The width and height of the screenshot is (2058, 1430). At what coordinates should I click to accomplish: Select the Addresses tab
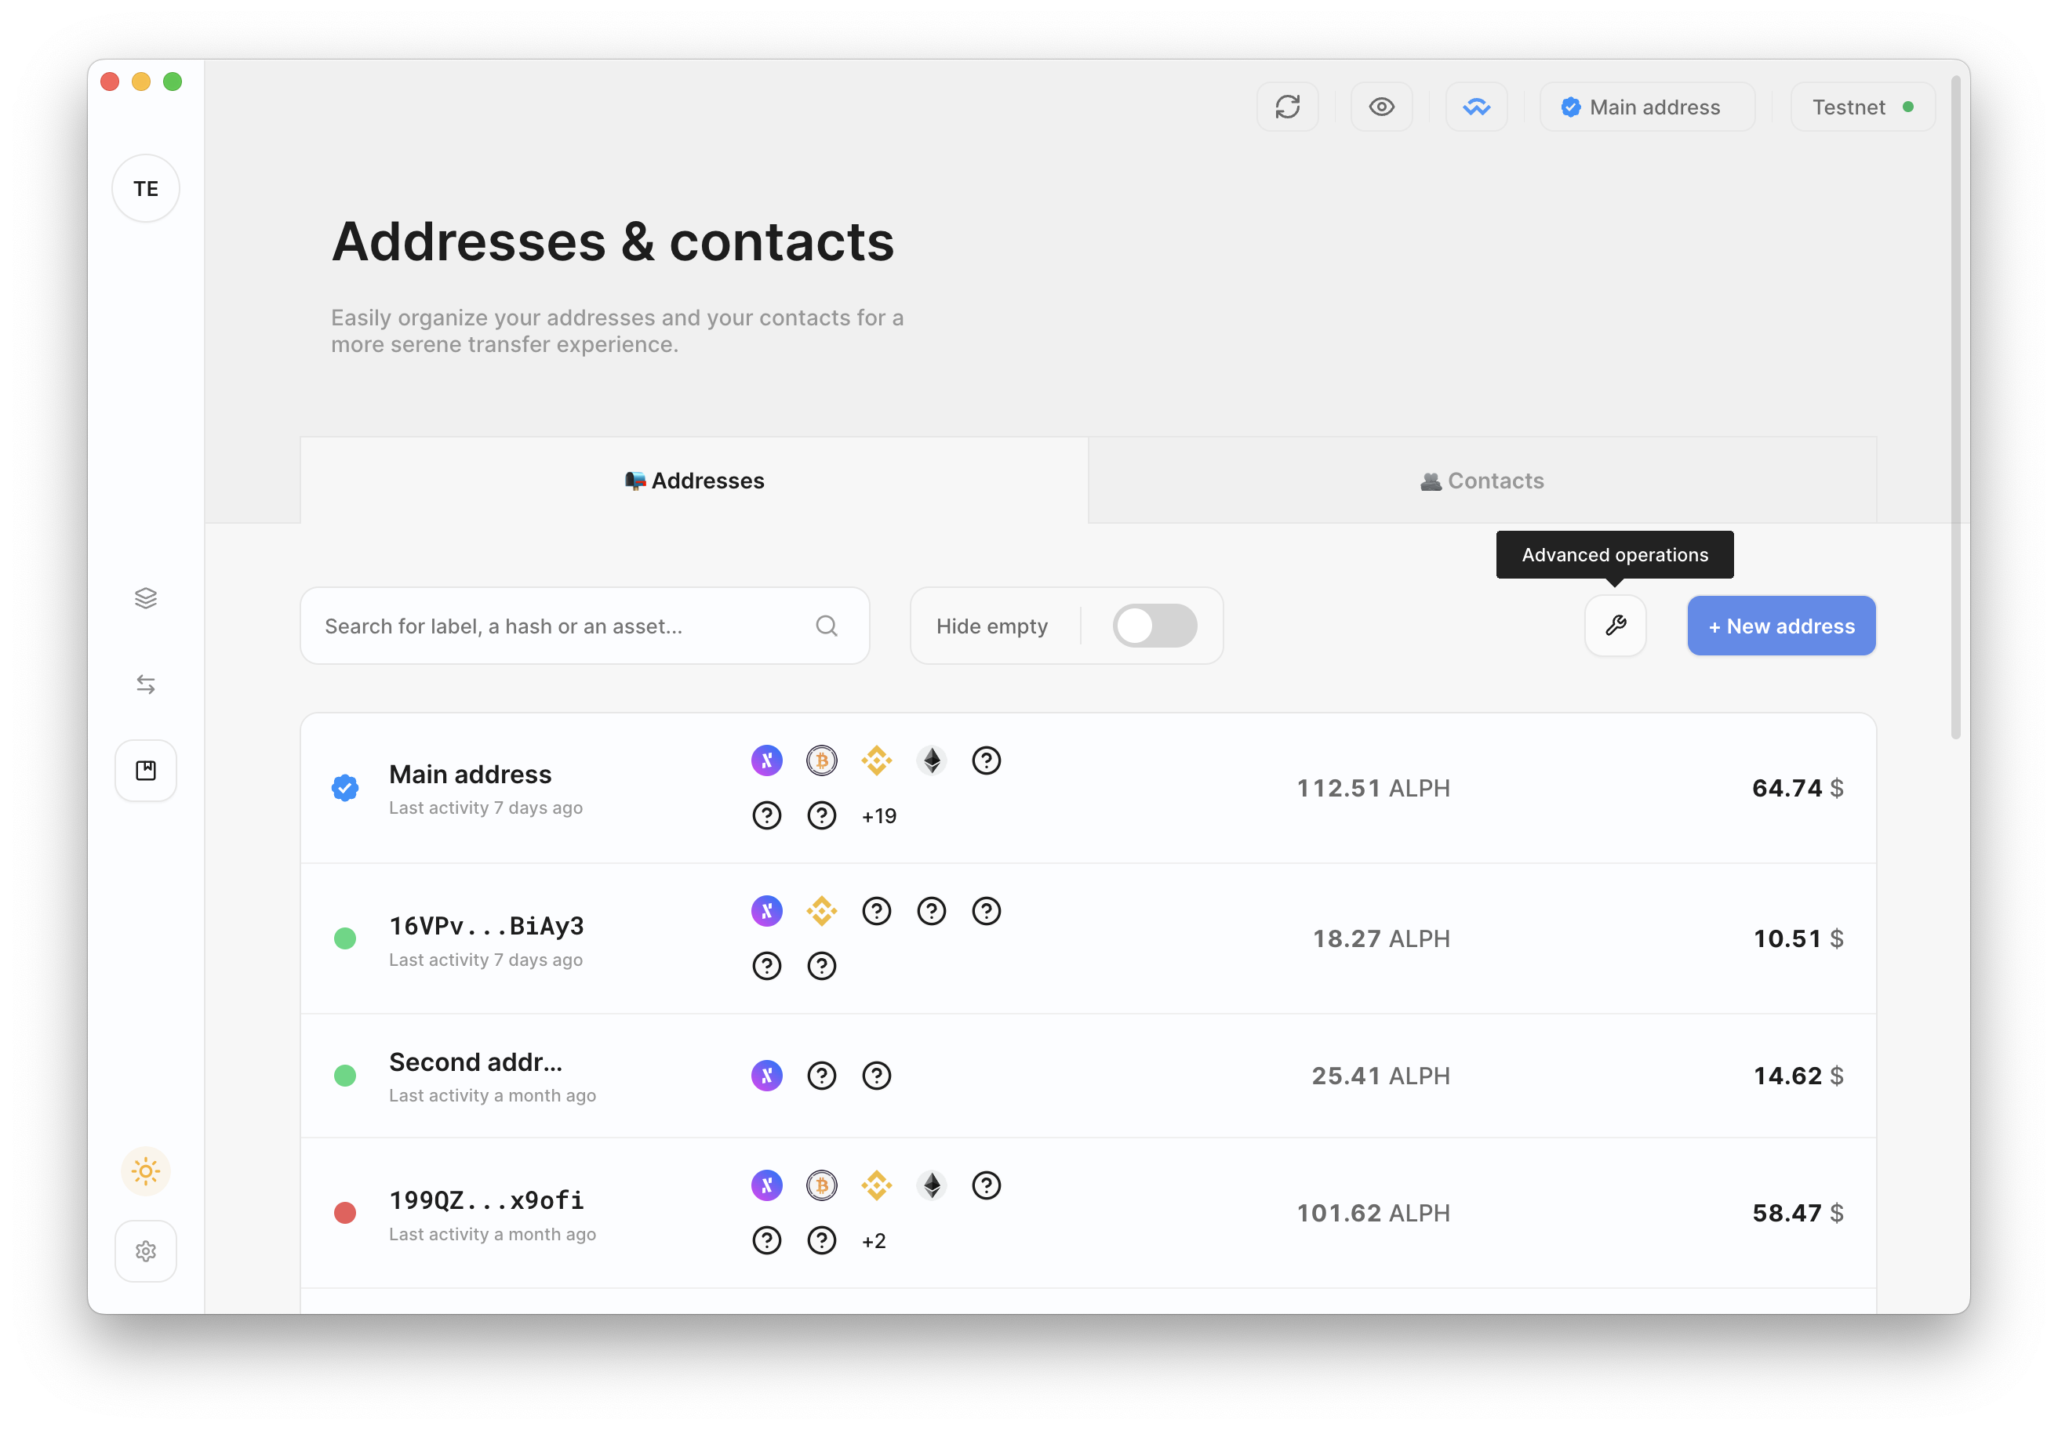695,481
